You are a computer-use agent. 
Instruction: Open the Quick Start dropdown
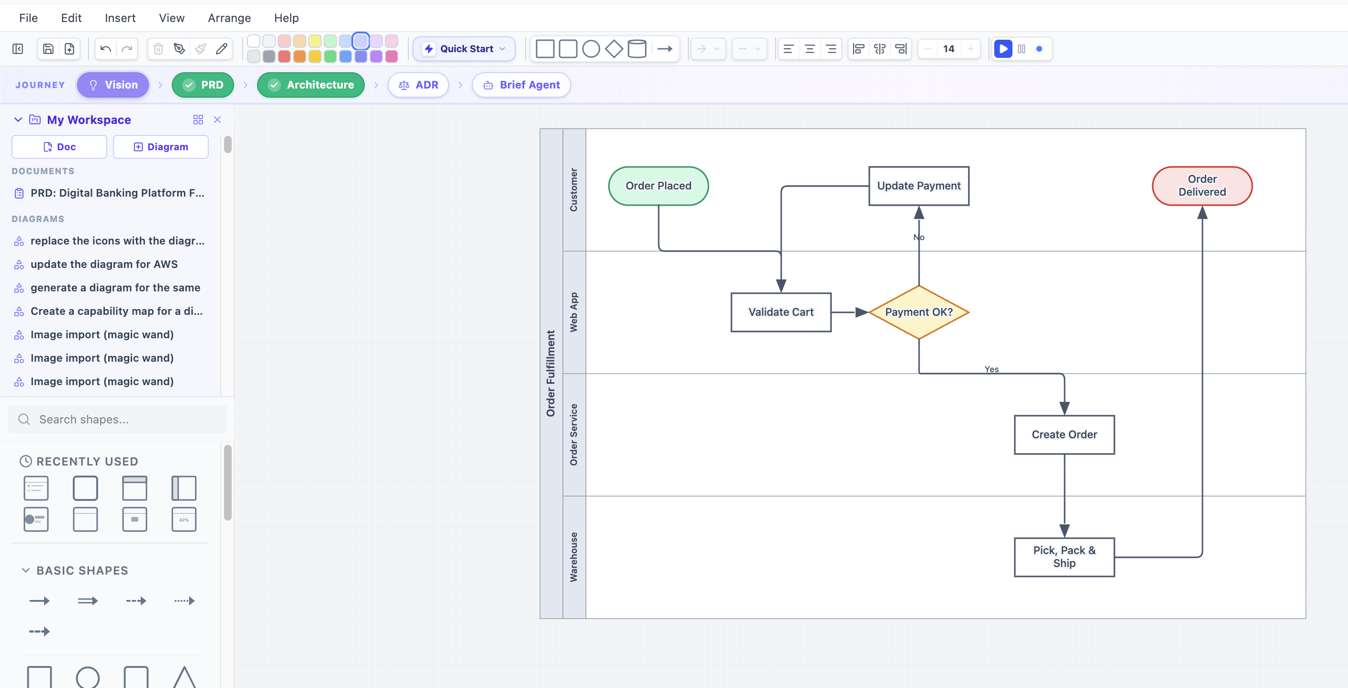(464, 49)
